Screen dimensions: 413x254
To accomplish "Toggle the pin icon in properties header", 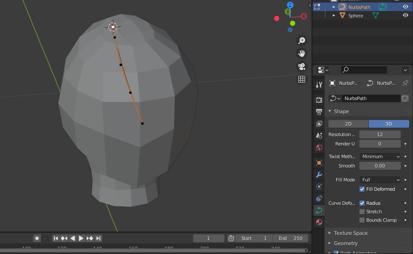I will coord(405,83).
